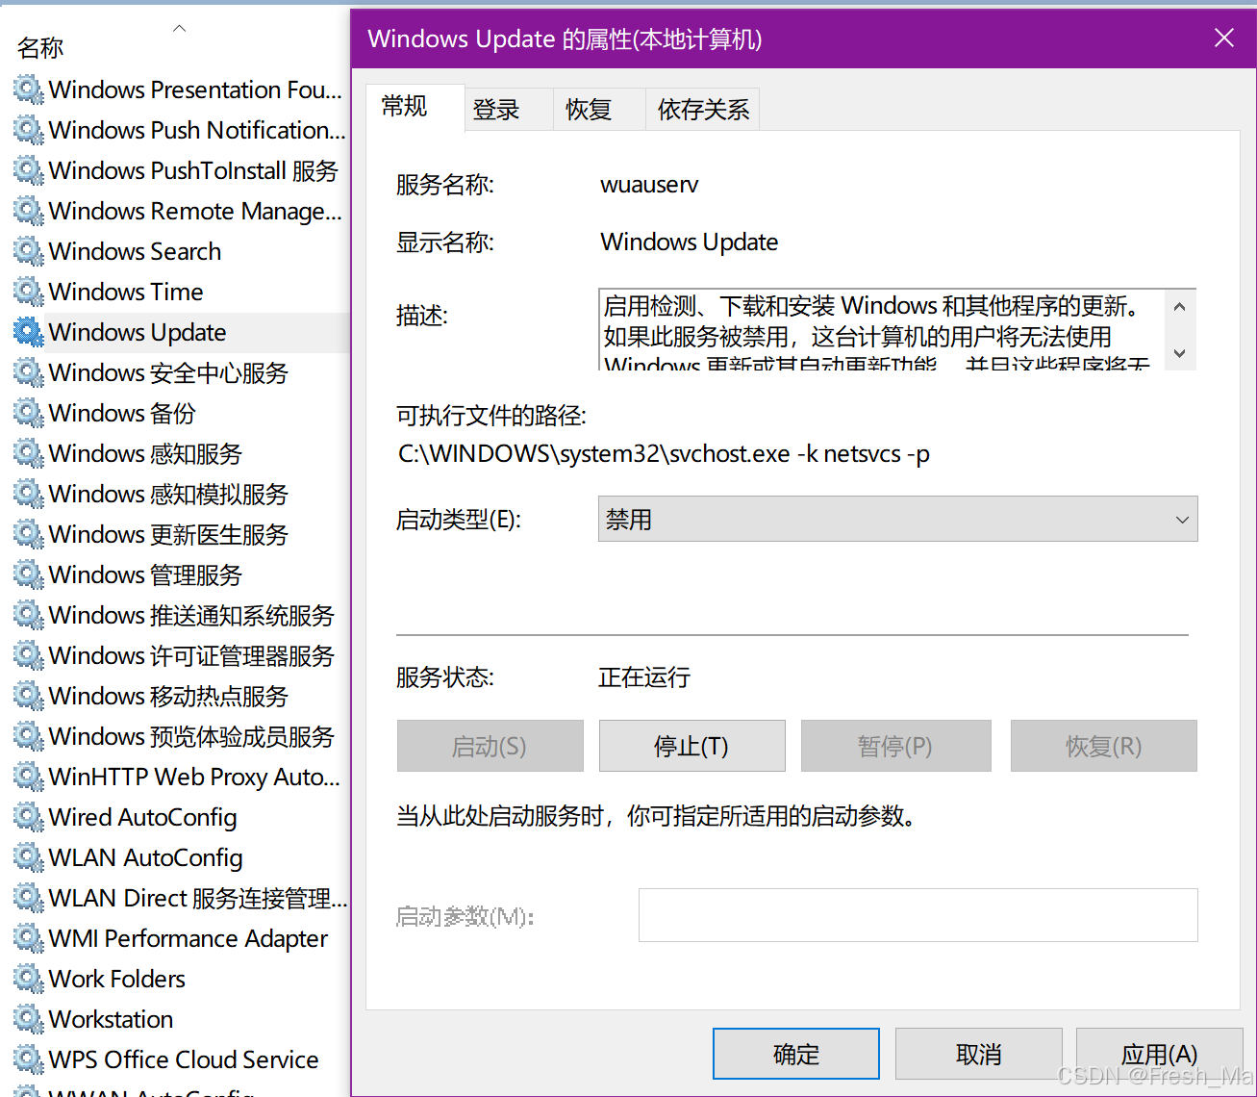Screen dimensions: 1257x1097
Task: Select the Windows Time service name
Action: [126, 293]
